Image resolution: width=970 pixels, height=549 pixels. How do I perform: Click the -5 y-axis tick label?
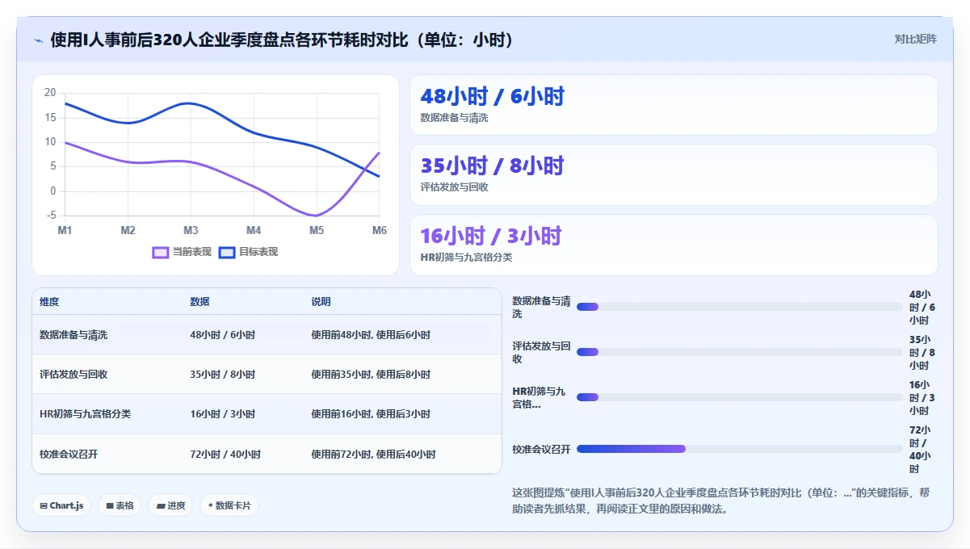click(x=51, y=216)
